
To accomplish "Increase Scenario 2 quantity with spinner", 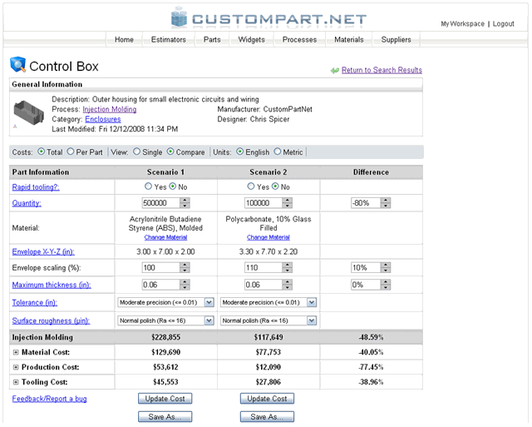I will tap(288, 201).
